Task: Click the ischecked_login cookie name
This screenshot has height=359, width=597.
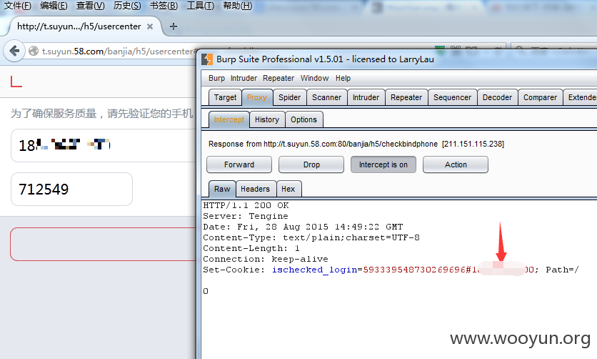Action: click(314, 270)
